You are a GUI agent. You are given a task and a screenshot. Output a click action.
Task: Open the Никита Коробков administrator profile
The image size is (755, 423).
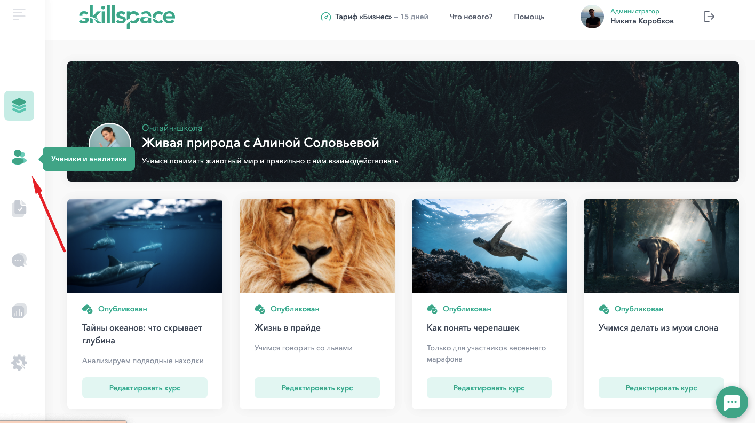627,17
